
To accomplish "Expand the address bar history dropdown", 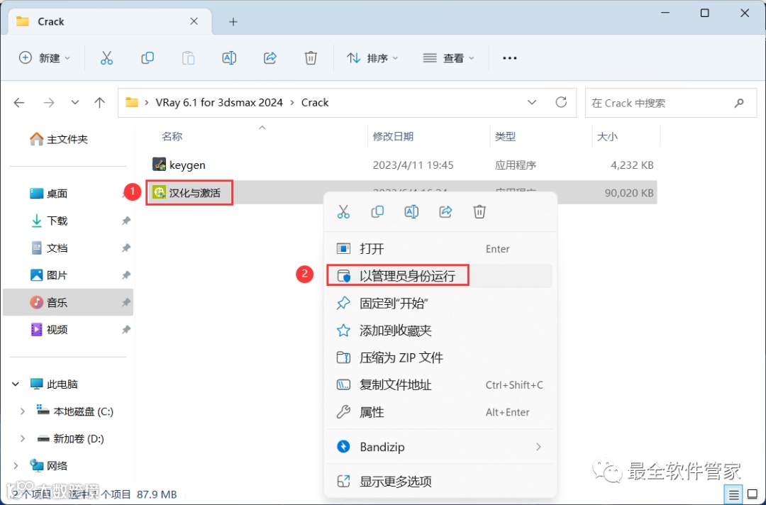I will click(x=532, y=103).
